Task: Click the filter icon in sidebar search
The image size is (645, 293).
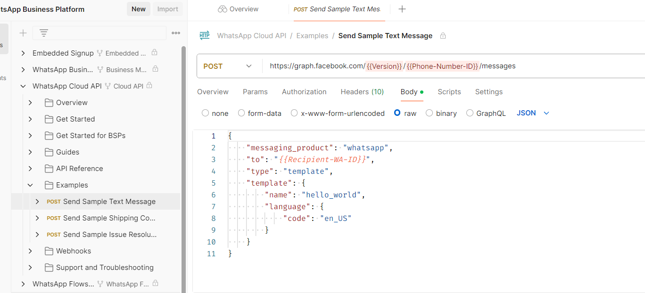Action: point(44,33)
